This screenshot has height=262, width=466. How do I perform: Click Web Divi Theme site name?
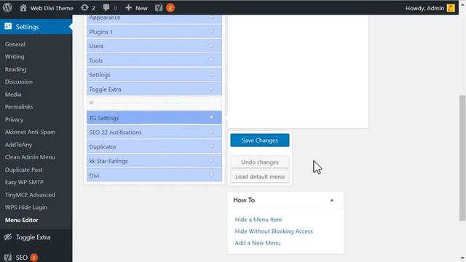pos(52,8)
